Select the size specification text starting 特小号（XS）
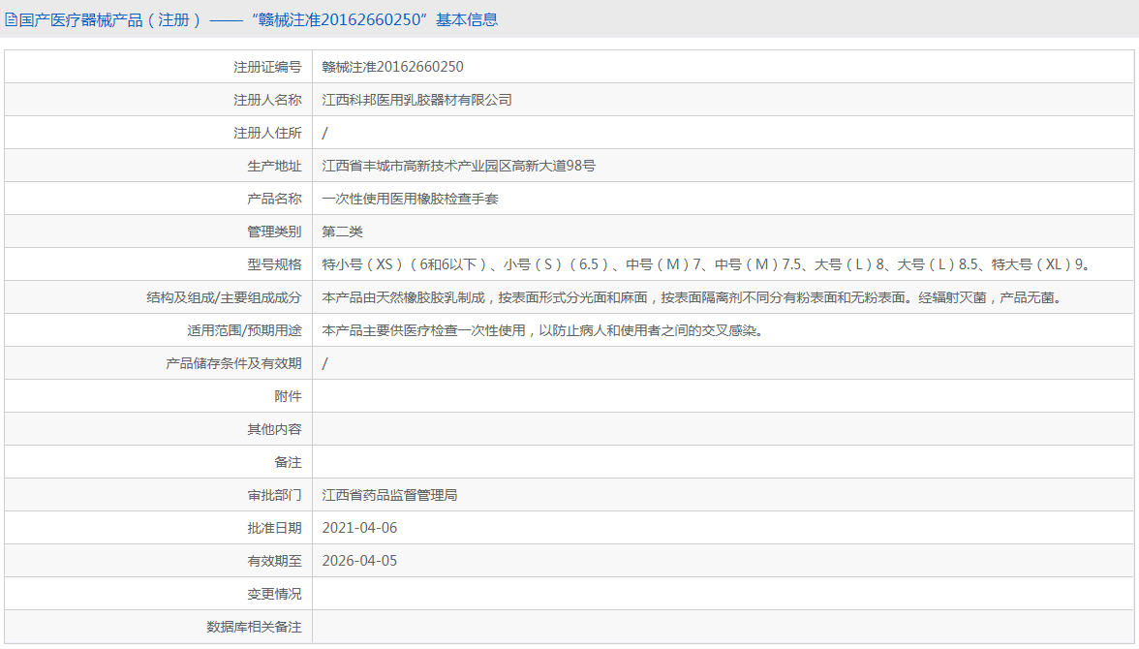 click(x=707, y=264)
